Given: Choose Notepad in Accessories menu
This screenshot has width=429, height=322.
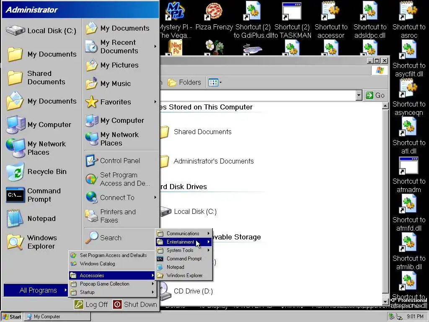Looking at the screenshot, I should (x=184, y=267).
